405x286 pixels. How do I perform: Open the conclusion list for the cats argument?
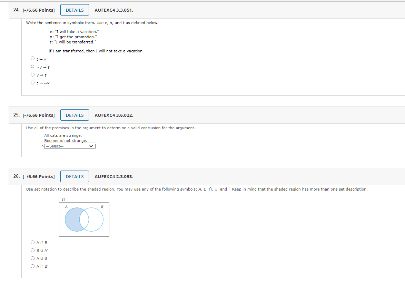click(x=69, y=146)
